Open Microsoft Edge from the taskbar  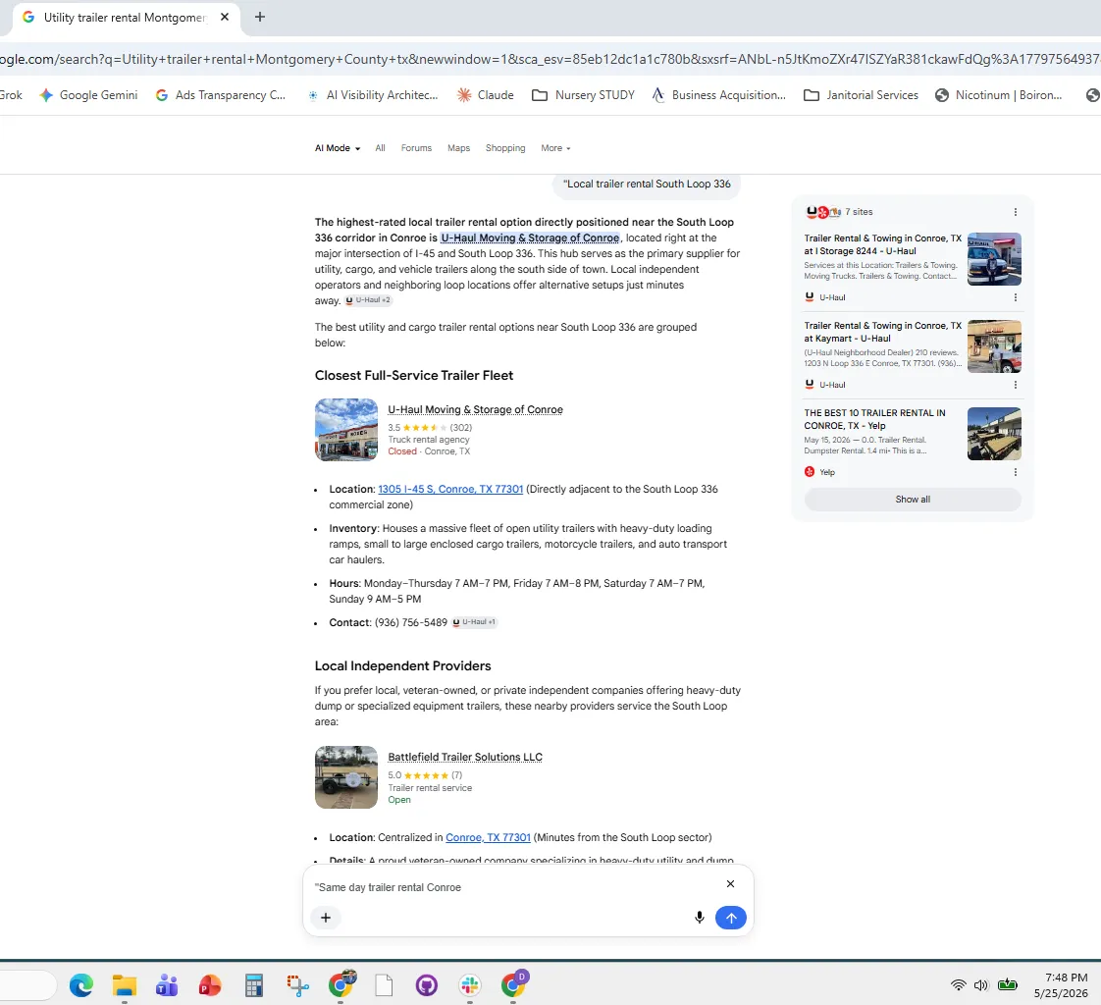point(81,986)
